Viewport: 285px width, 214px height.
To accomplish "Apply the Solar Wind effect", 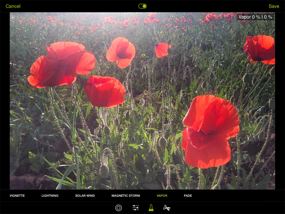I will 85,196.
